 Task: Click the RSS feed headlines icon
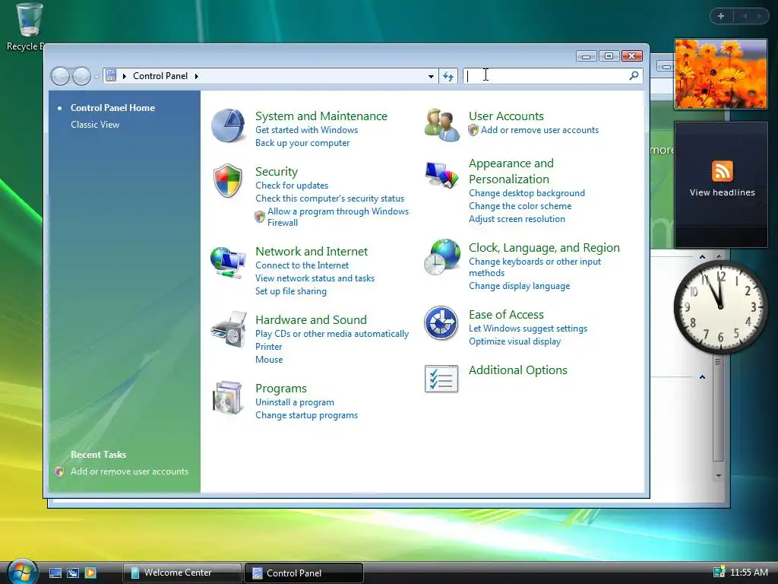coord(722,171)
